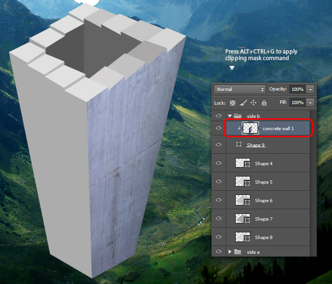Hide the side b group

pyautogui.click(x=219, y=115)
